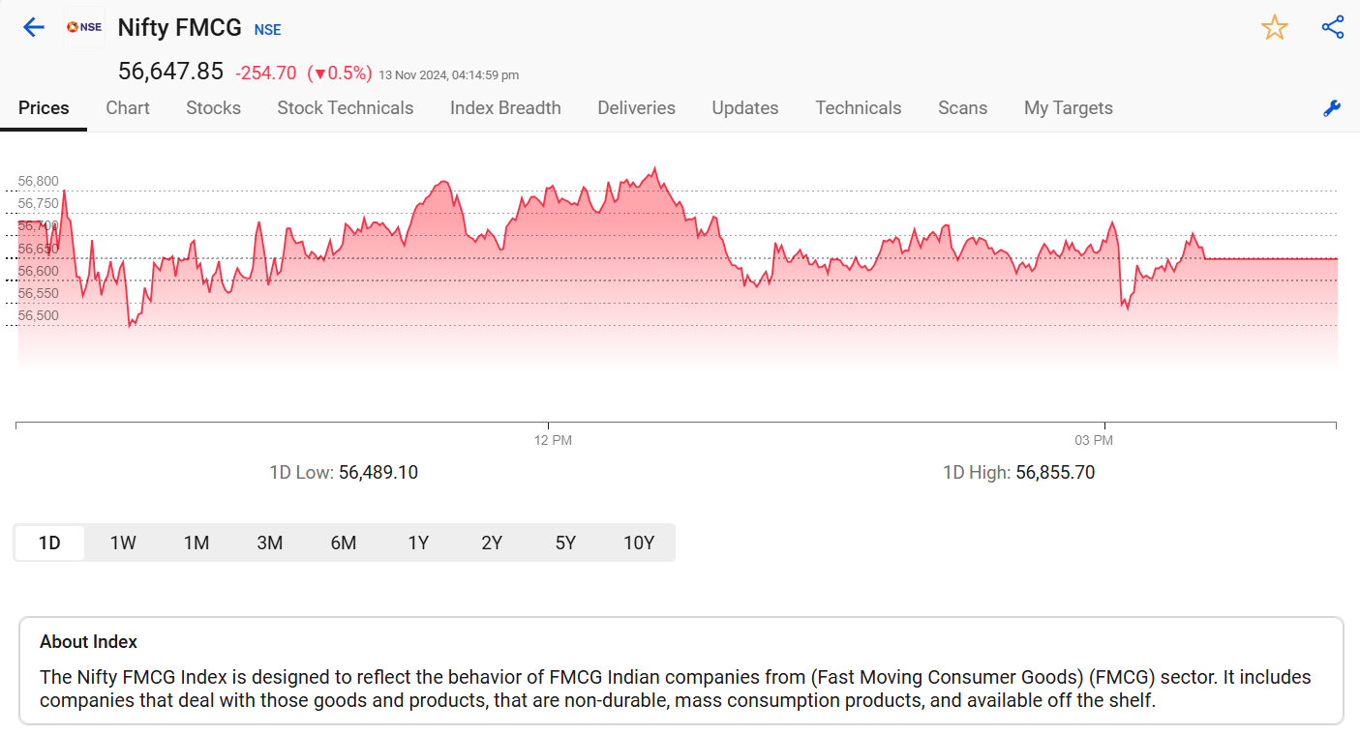Set chart range to 6M

[x=344, y=543]
